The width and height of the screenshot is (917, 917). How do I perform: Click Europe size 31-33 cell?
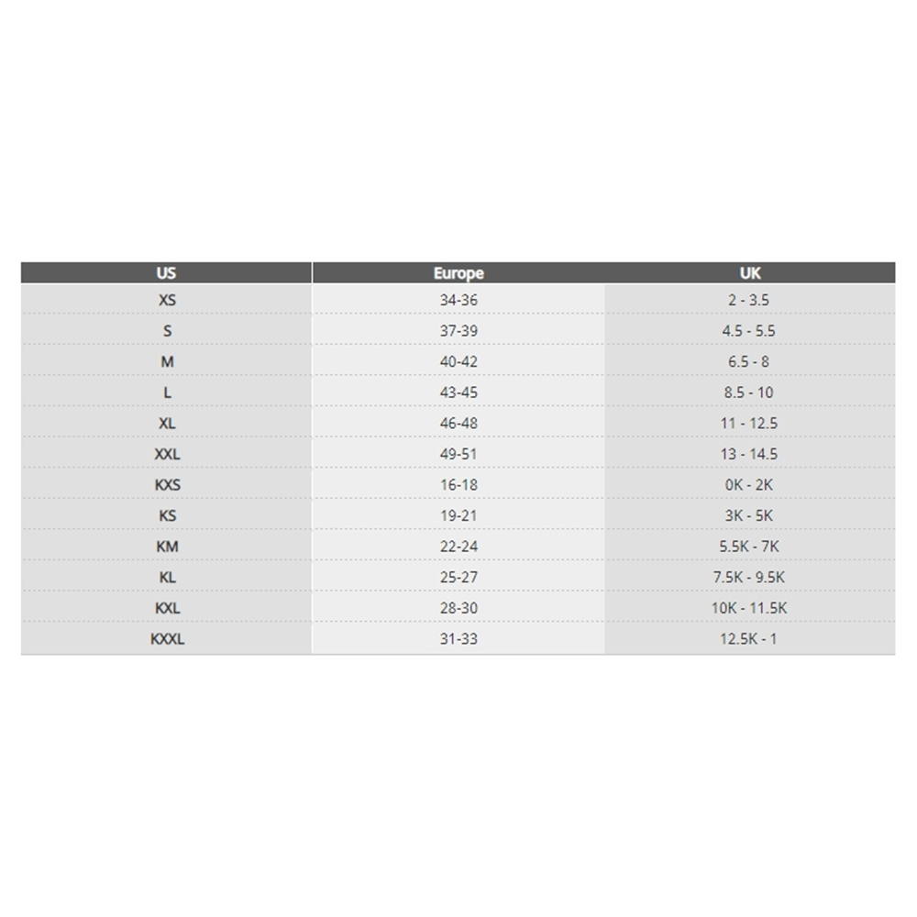[458, 639]
